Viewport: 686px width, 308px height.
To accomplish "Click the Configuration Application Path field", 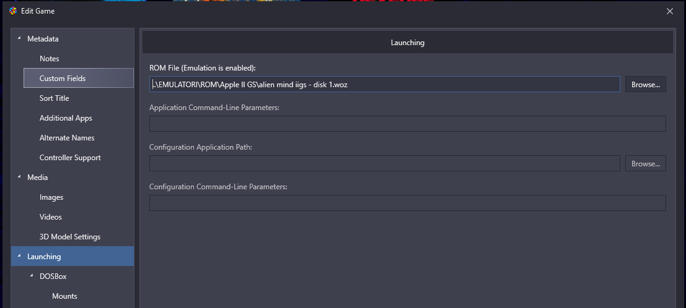I will (x=385, y=163).
